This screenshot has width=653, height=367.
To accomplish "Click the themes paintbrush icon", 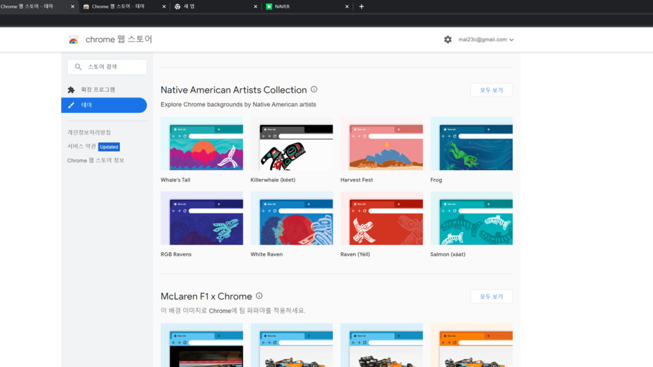I will pyautogui.click(x=71, y=105).
